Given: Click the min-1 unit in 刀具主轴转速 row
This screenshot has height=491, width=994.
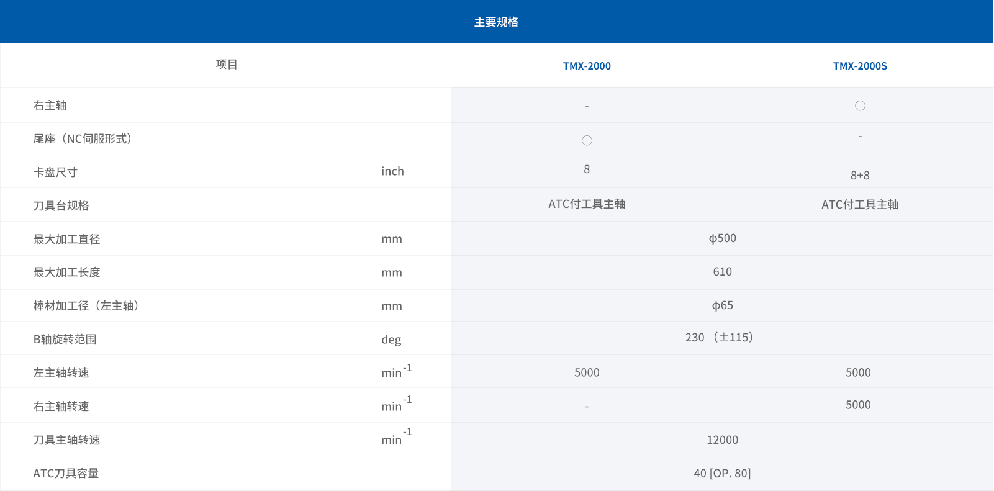Looking at the screenshot, I should point(397,437).
